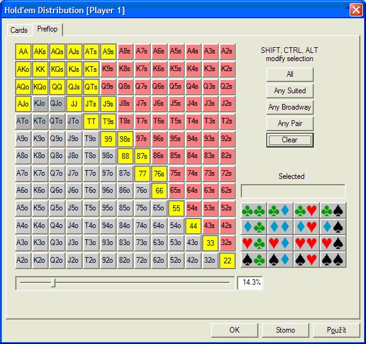
Task: Select the spade-diamond suit combination
Action: tap(280, 260)
